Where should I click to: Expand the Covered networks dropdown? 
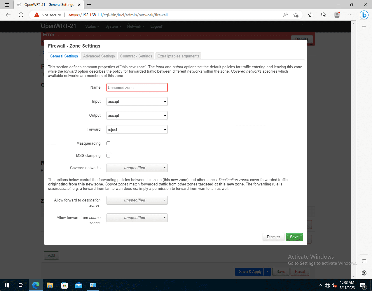(x=137, y=168)
